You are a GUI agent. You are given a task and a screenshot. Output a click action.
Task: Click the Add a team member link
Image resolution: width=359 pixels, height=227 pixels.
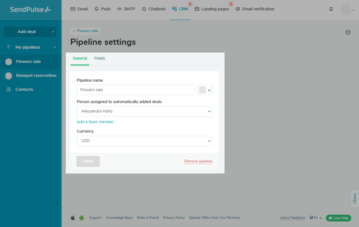point(95,122)
